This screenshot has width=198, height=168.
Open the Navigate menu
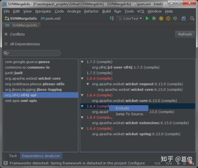pyautogui.click(x=43, y=11)
